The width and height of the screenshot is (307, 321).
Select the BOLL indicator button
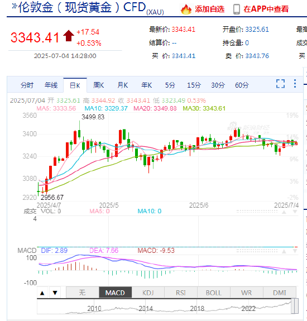click(x=214, y=293)
